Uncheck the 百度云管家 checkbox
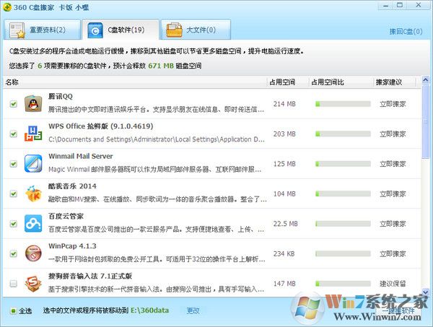The height and width of the screenshot is (327, 433). click(13, 224)
